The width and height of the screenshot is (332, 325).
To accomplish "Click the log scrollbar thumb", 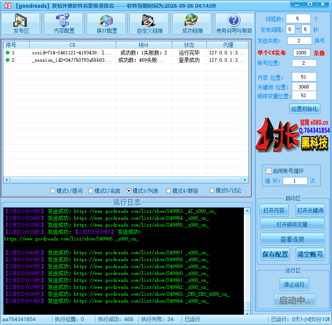I will (x=247, y=306).
